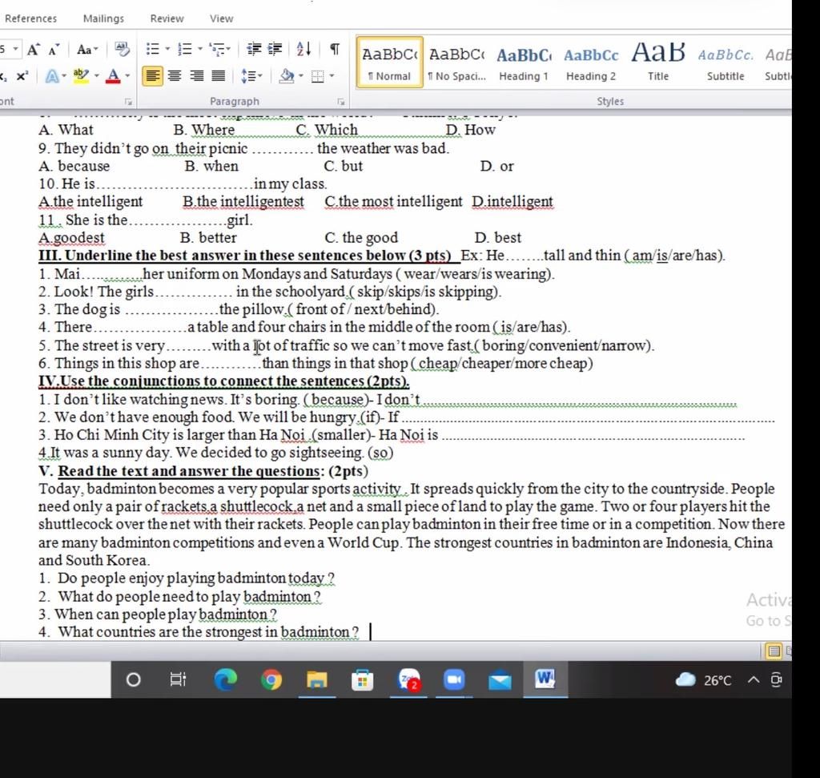The width and height of the screenshot is (820, 778).
Task: Apply the Heading 1 style
Action: coord(524,62)
